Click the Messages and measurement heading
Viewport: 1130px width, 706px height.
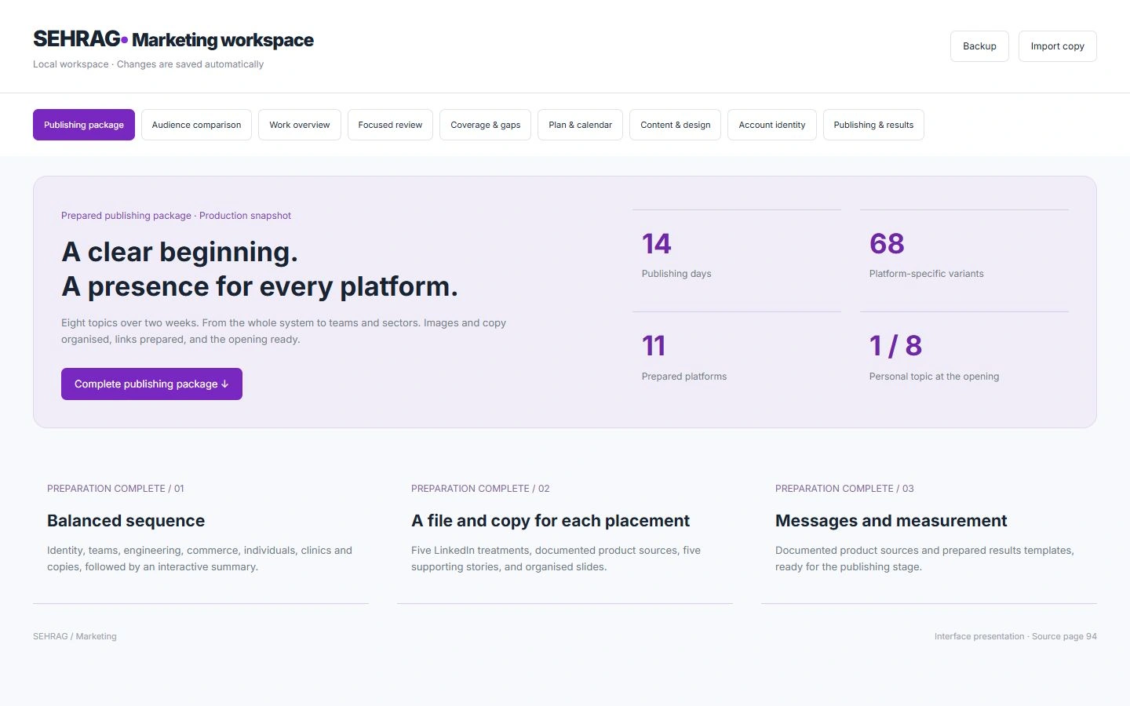pos(891,521)
